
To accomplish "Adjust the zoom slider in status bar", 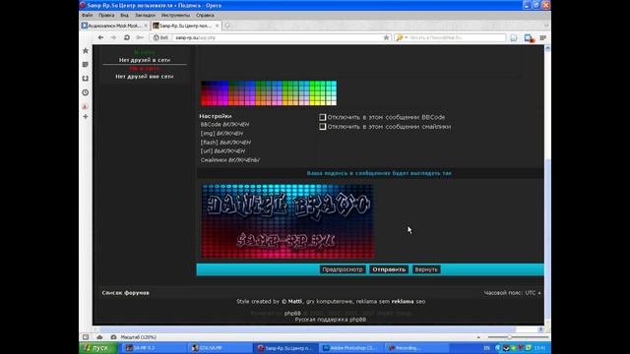I will [x=509, y=337].
